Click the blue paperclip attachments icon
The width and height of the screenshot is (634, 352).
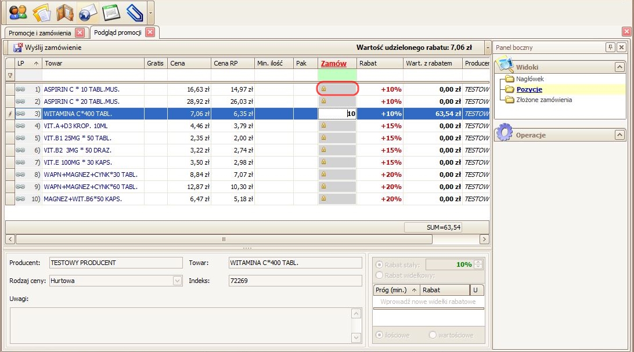click(x=134, y=12)
